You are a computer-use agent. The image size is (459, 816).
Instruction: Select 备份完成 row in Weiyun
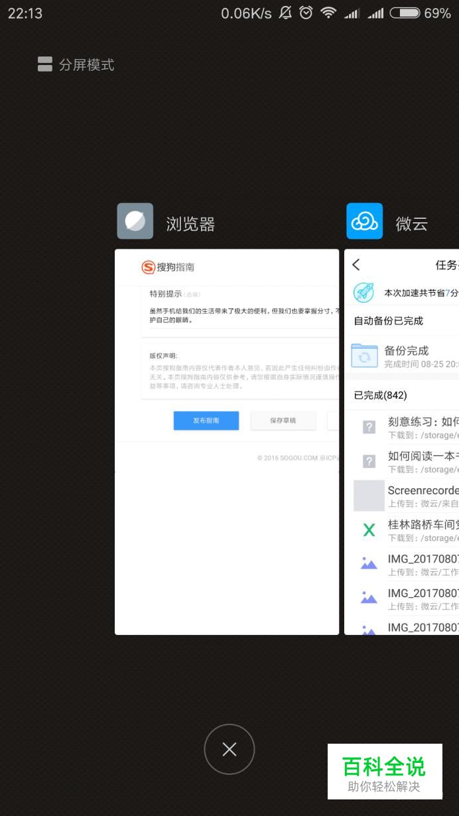(401, 356)
